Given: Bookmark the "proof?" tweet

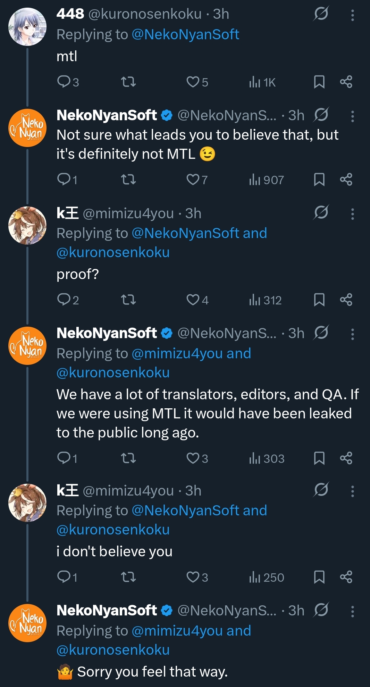Looking at the screenshot, I should pyautogui.click(x=319, y=300).
